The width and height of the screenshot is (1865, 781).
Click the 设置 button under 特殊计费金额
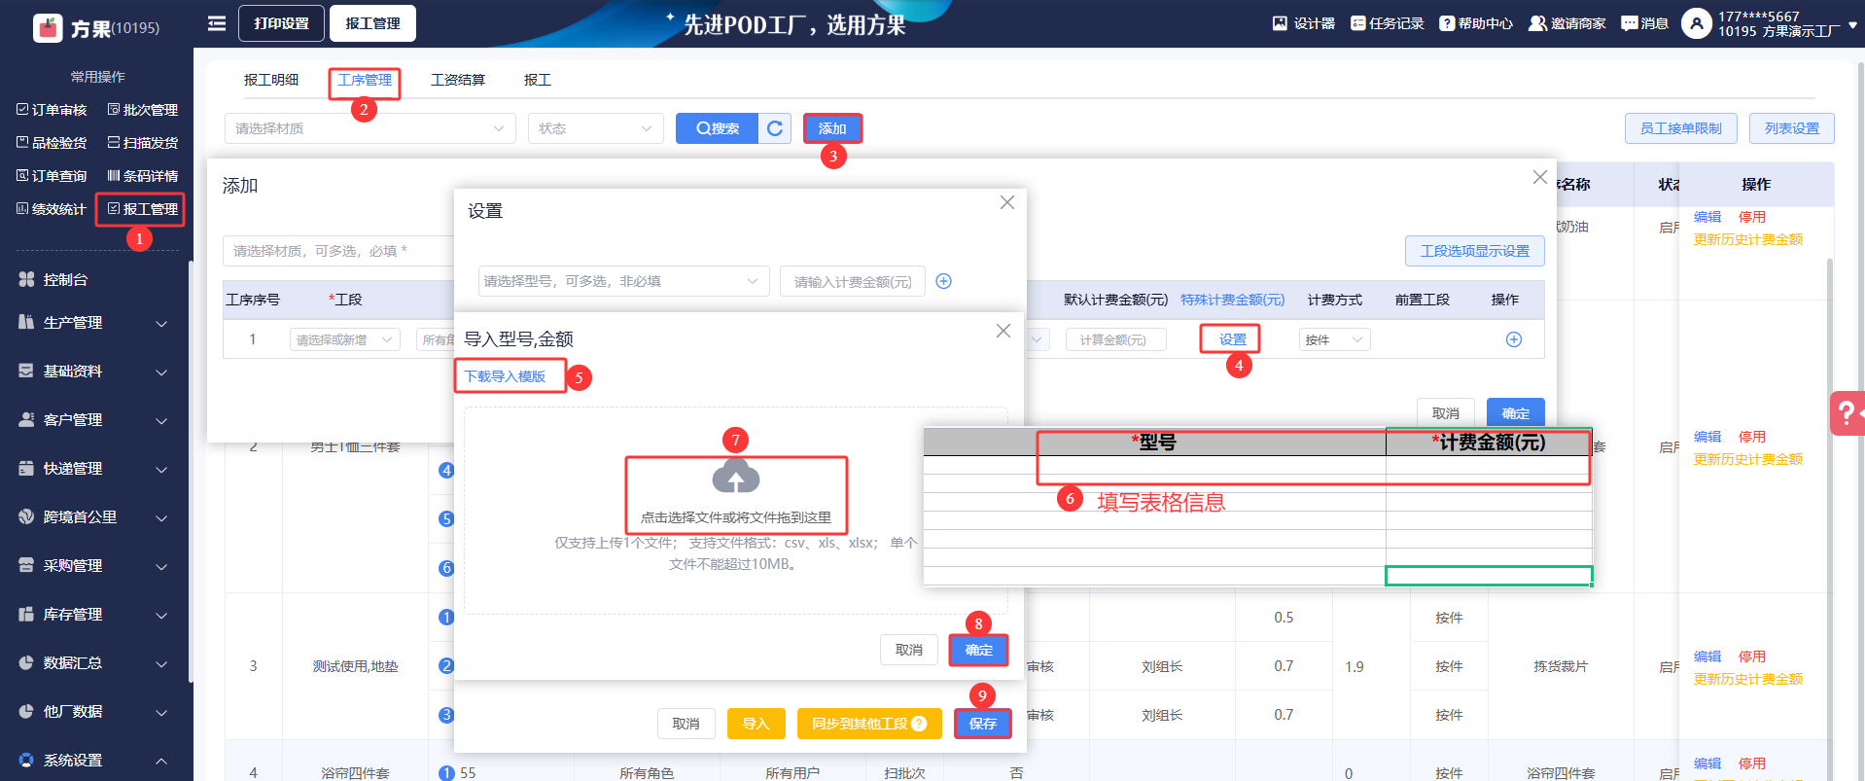tap(1232, 339)
